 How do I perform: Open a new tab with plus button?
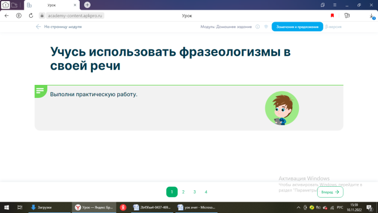87,5
